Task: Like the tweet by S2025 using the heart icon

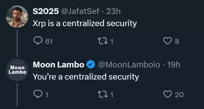Action: pyautogui.click(x=167, y=41)
